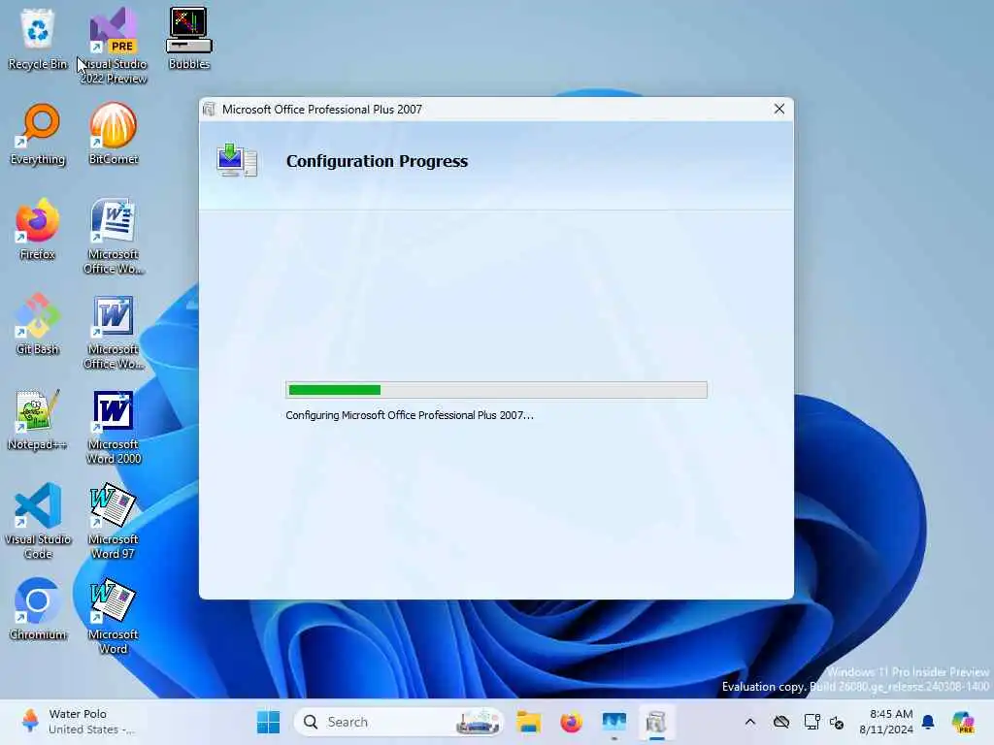Click the Office setup title bar icon
The height and width of the screenshot is (745, 994).
[x=209, y=110]
